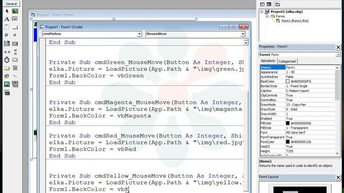Collapse the Forms folder node

pyautogui.click(x=267, y=17)
